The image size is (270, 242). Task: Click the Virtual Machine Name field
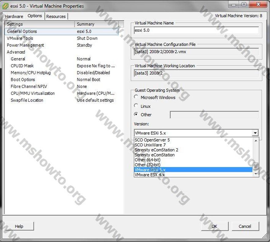coord(196,31)
